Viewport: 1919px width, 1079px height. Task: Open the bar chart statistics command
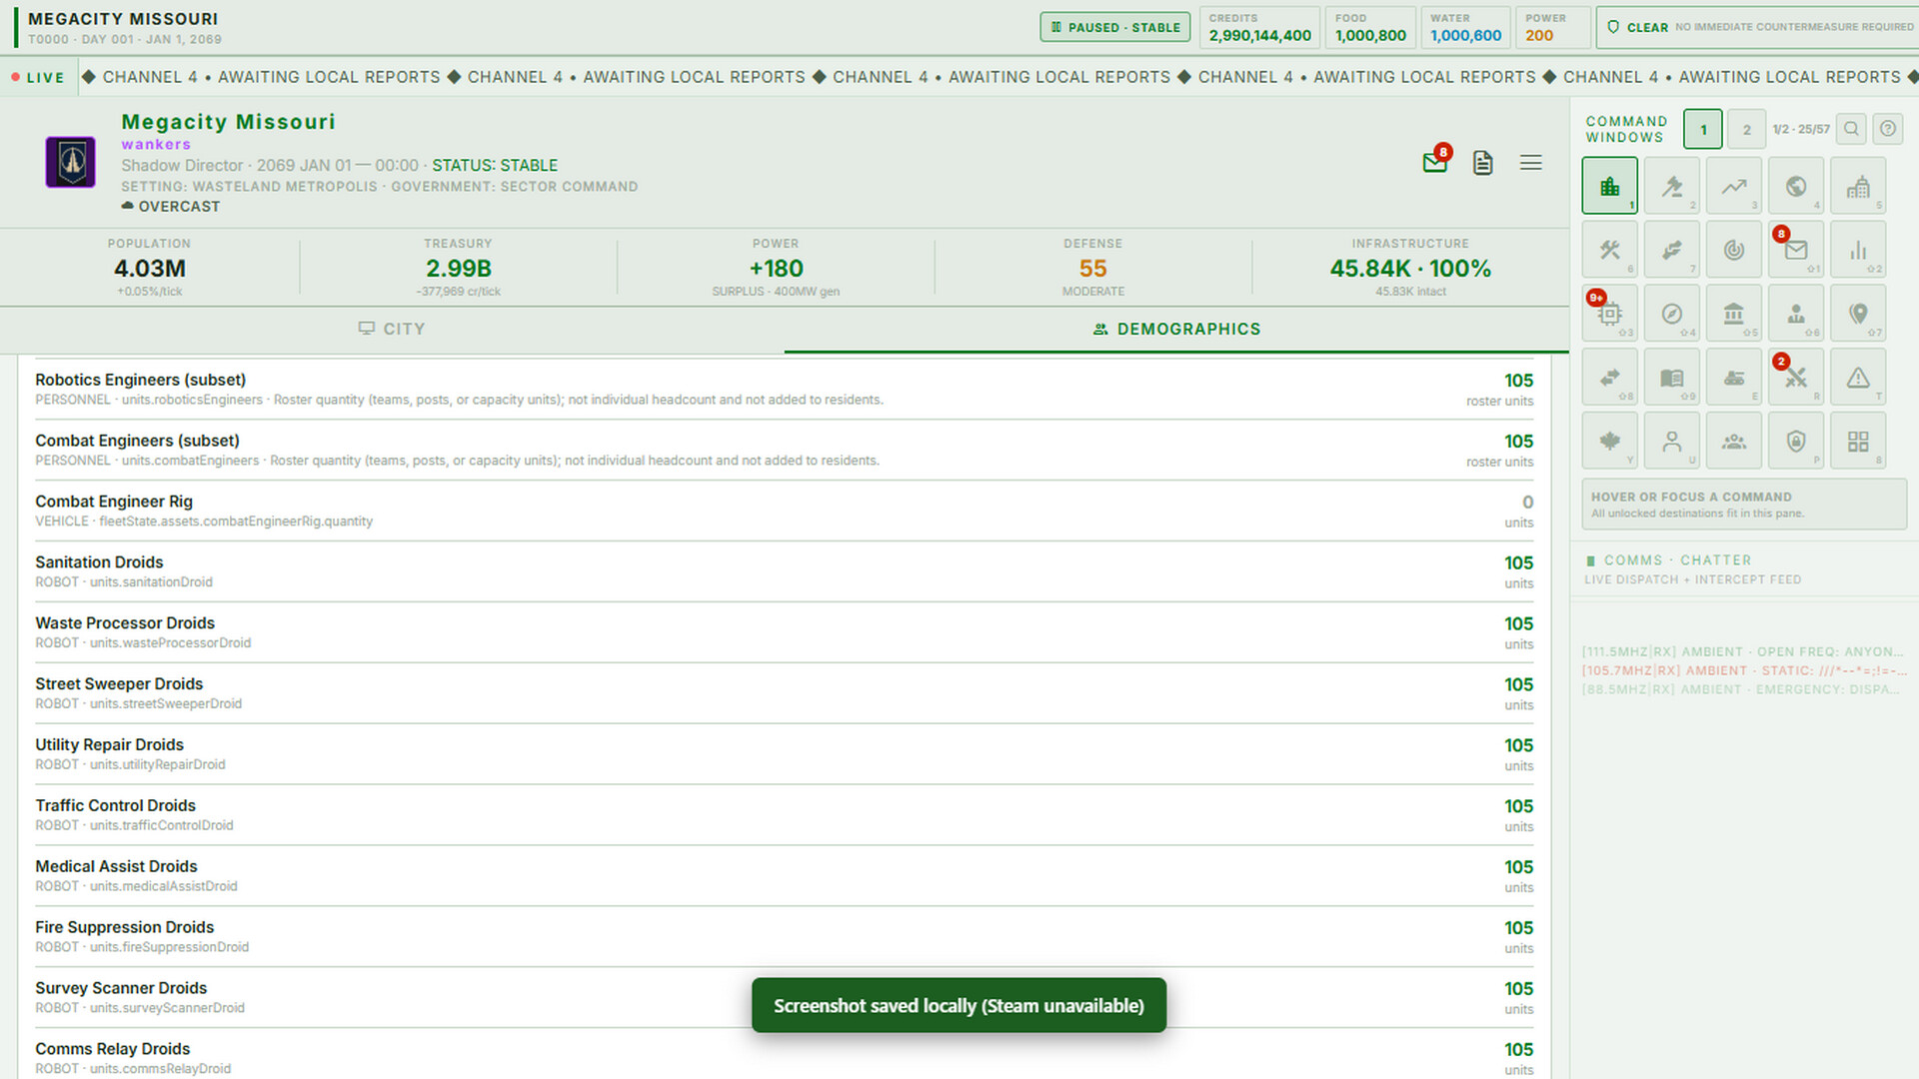tap(1857, 250)
